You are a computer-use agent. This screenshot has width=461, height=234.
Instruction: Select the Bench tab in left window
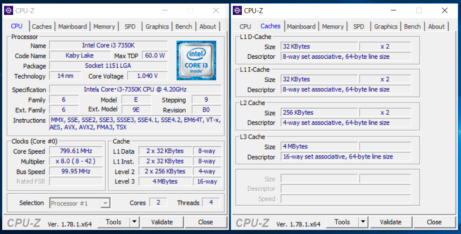pyautogui.click(x=184, y=26)
